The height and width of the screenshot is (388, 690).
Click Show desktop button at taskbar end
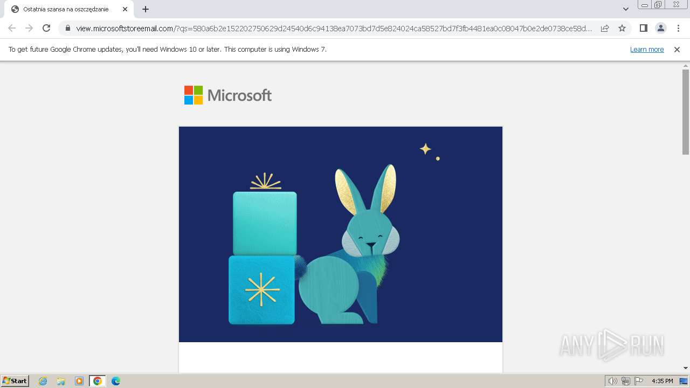684,381
